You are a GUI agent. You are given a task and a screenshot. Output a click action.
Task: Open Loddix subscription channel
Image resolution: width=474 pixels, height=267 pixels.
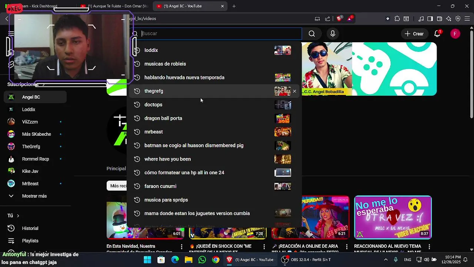pos(35,109)
